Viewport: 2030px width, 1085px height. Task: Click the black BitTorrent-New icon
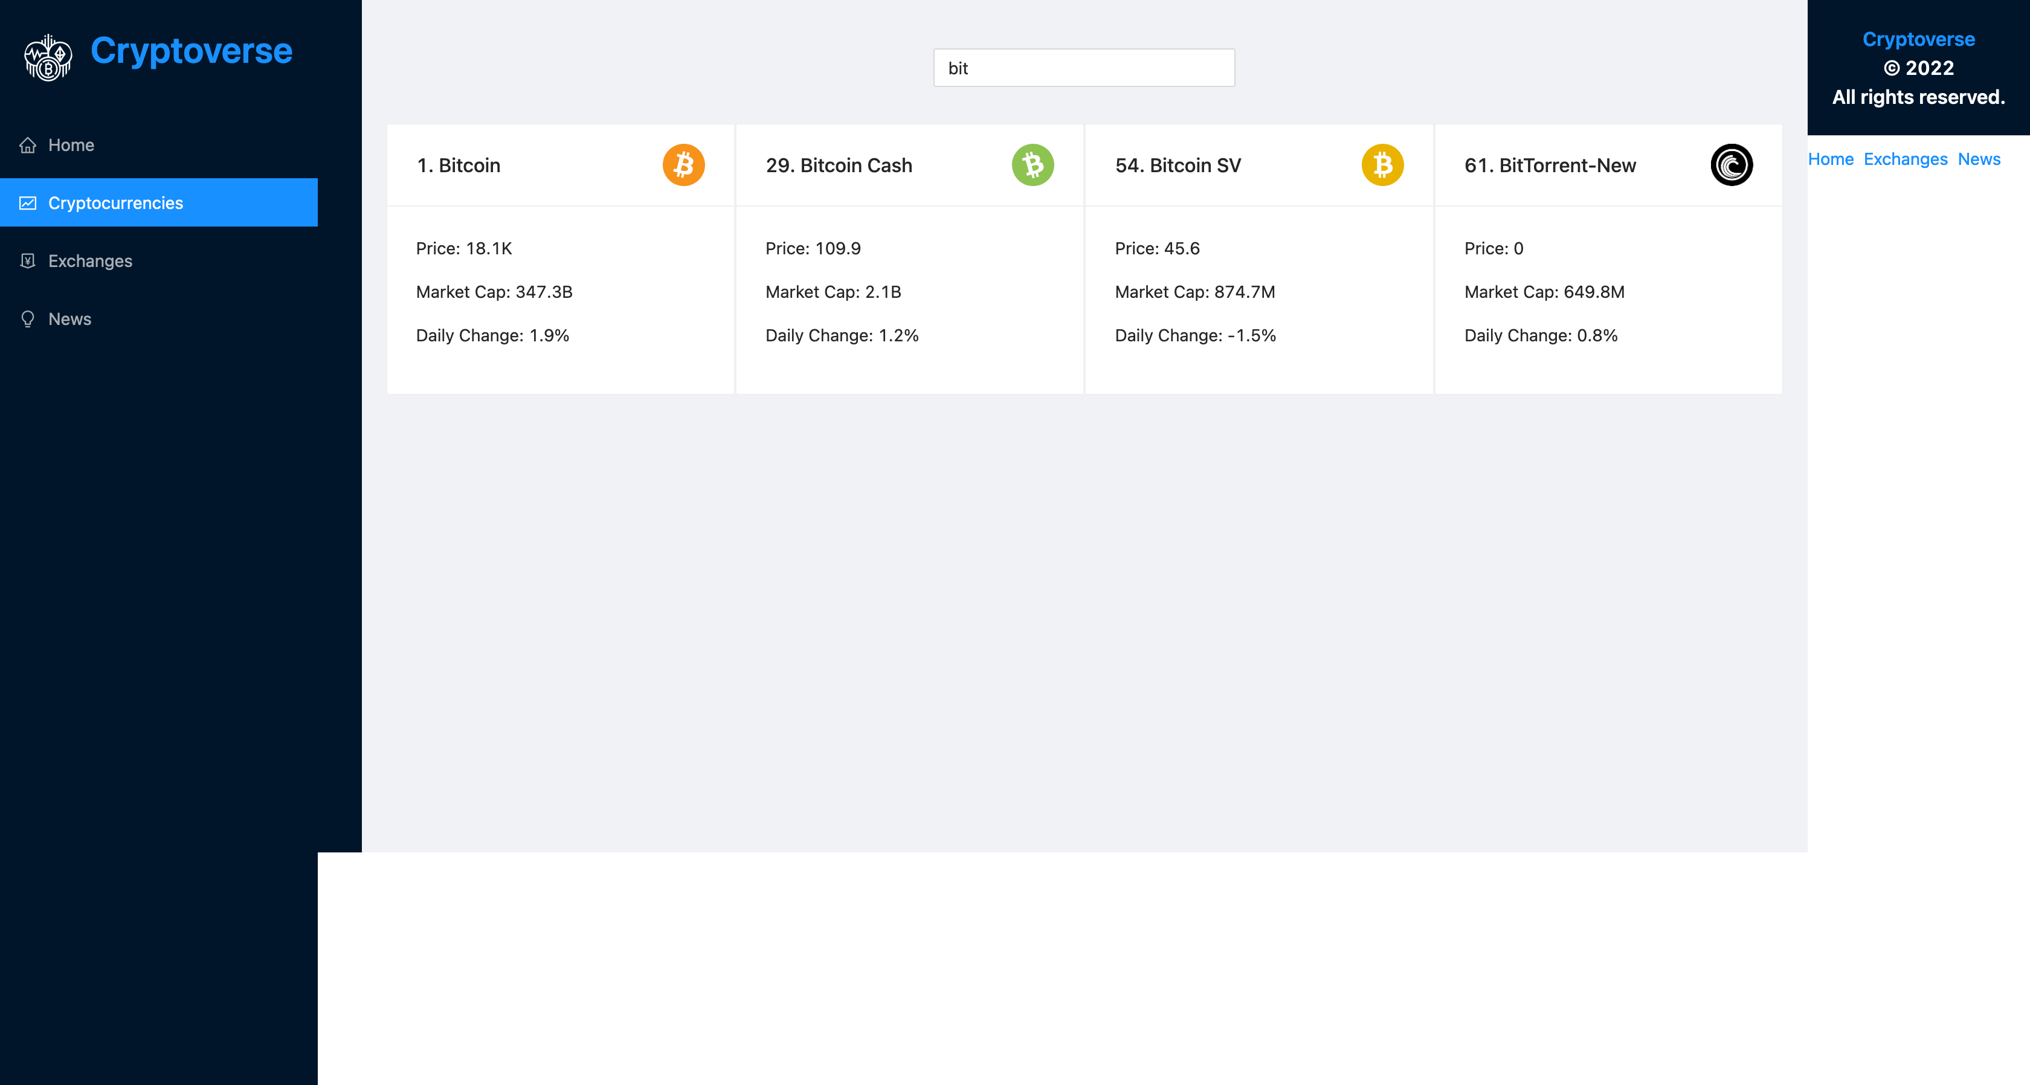(x=1732, y=165)
